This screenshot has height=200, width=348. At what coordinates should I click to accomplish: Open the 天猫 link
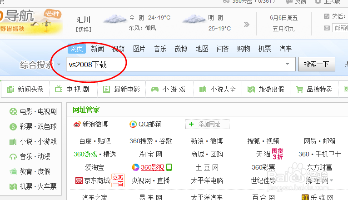point(263,154)
